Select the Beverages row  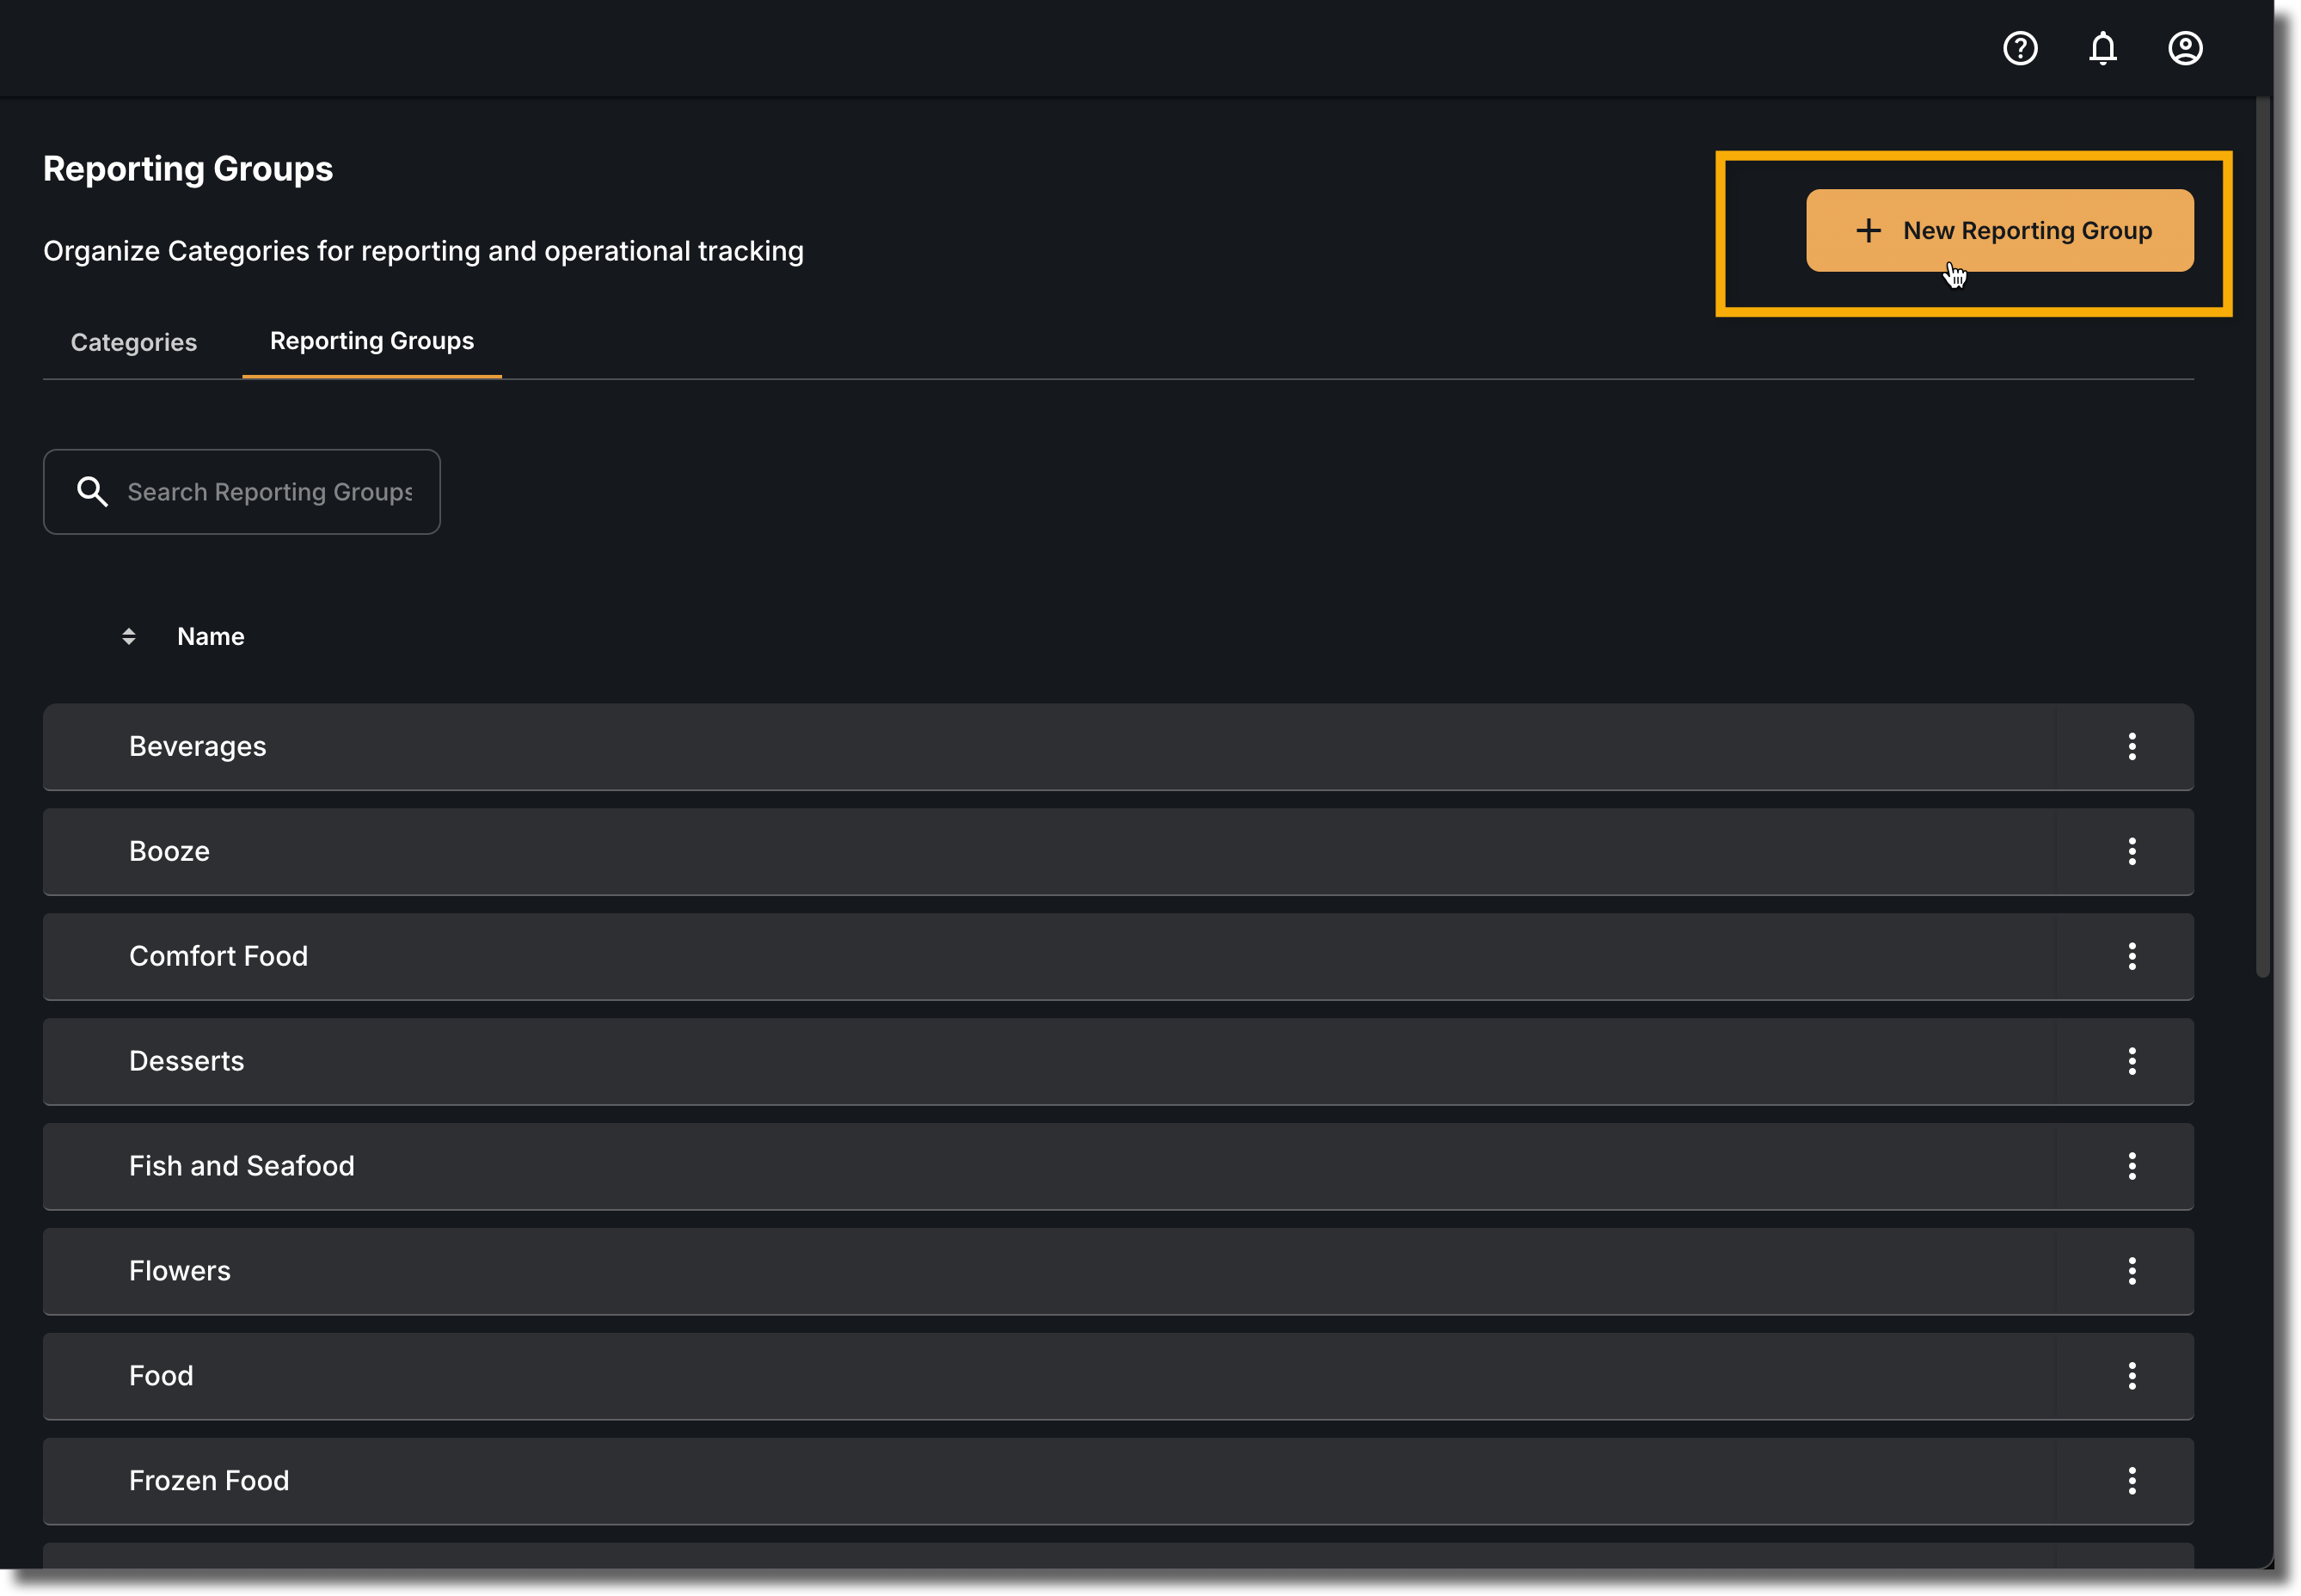click(1118, 746)
